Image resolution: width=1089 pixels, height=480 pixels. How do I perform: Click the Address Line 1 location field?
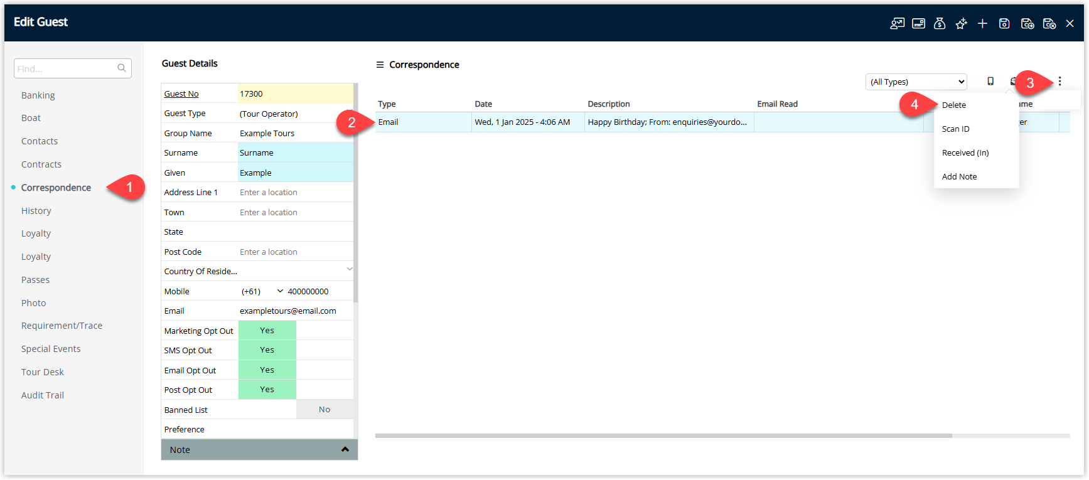click(295, 192)
